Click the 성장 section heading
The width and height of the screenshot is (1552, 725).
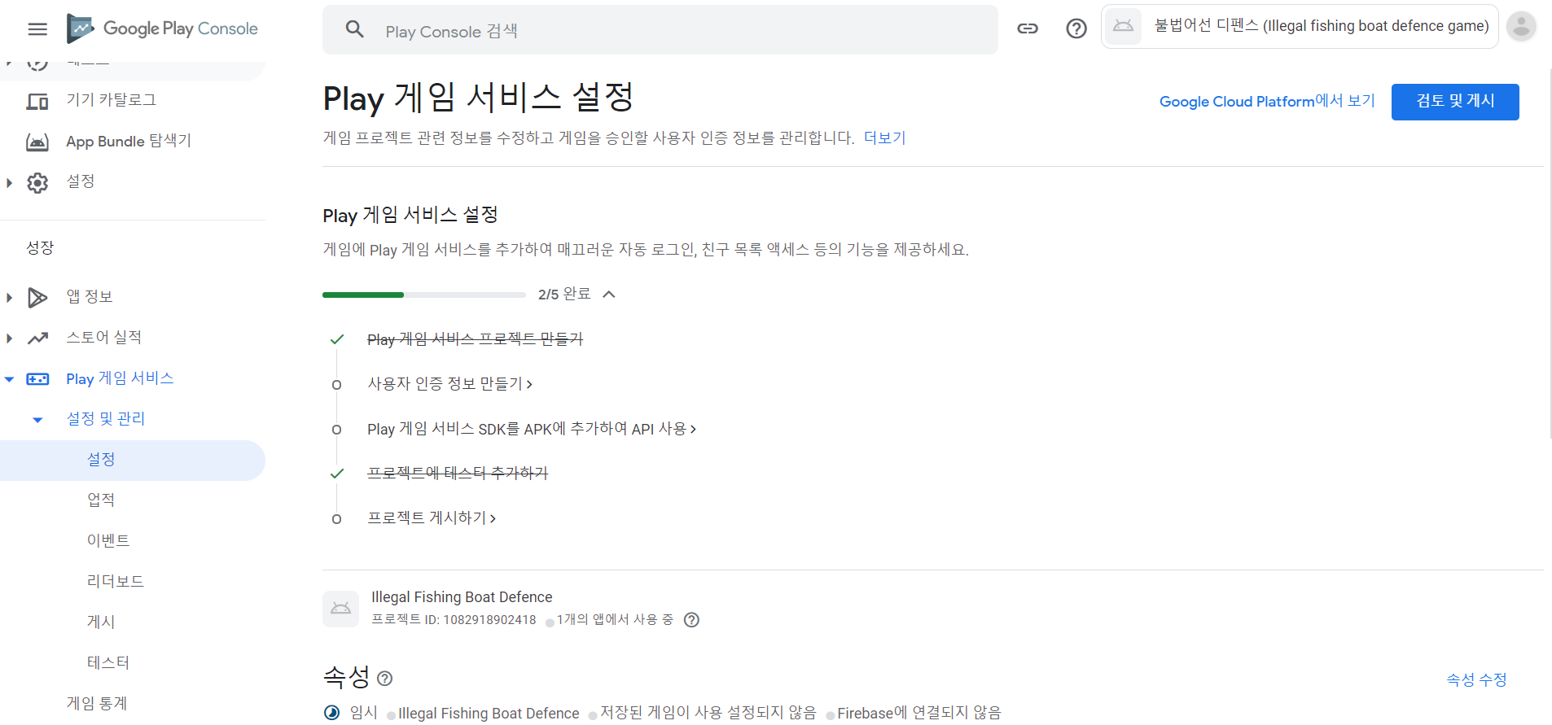(40, 247)
